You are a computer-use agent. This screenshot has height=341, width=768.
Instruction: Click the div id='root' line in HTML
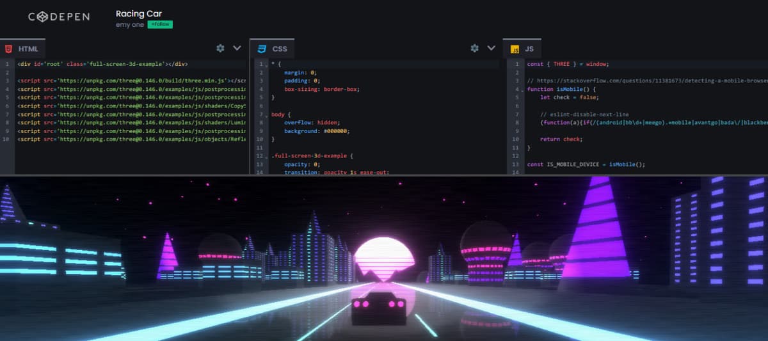pos(102,64)
